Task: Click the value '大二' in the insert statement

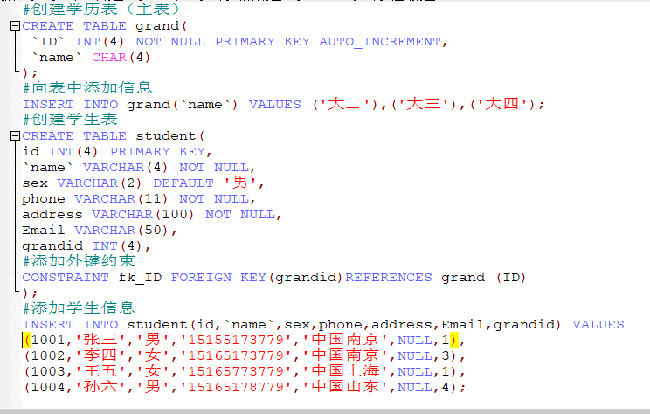Action: click(344, 104)
